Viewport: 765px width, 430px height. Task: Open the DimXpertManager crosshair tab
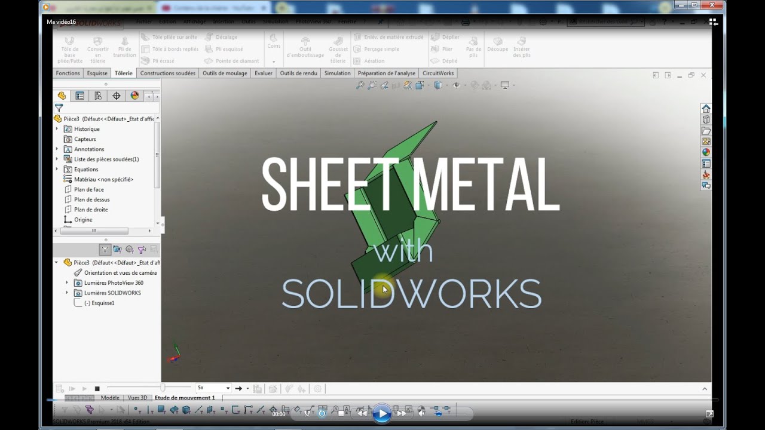click(117, 96)
